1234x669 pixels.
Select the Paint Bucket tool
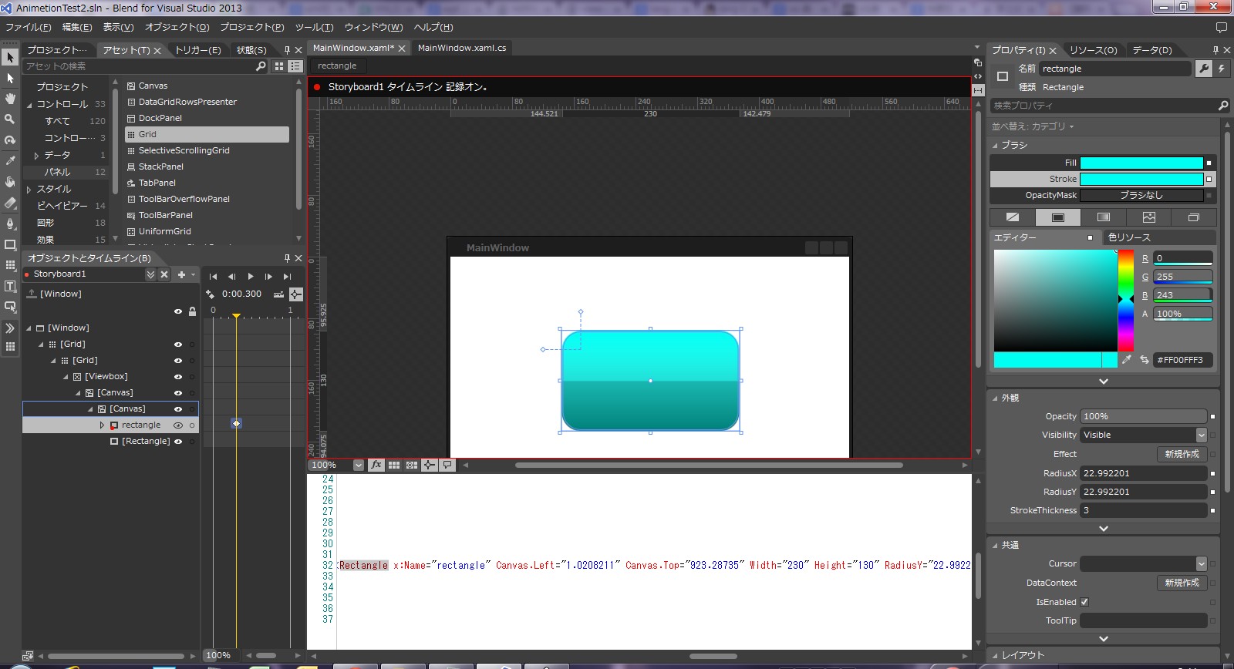(10, 182)
